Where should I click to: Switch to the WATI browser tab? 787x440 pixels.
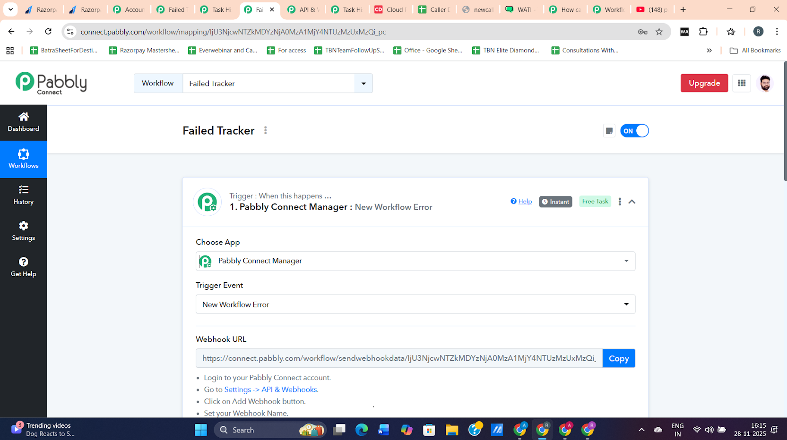click(521, 9)
